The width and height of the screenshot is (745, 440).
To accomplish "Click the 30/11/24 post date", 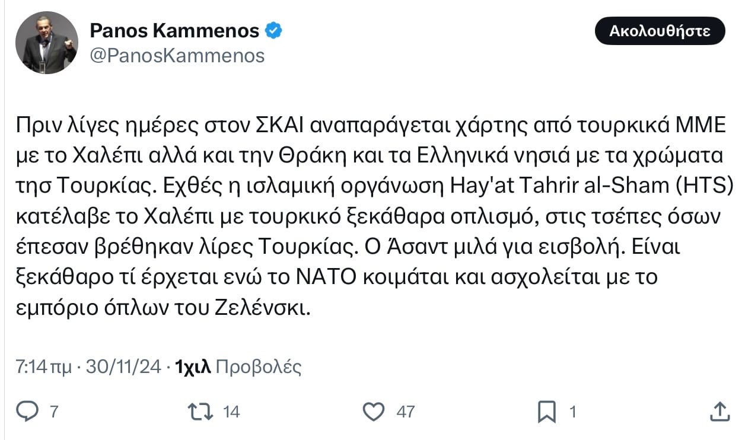I will coord(123,367).
